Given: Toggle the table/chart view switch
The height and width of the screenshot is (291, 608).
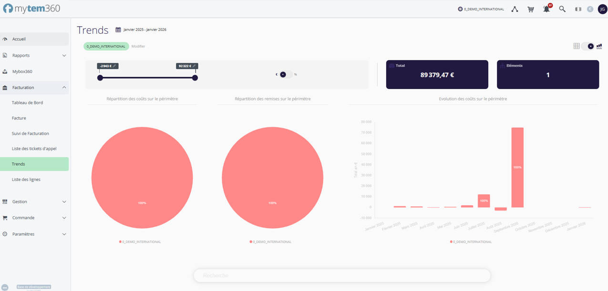Looking at the screenshot, I should tap(588, 46).
